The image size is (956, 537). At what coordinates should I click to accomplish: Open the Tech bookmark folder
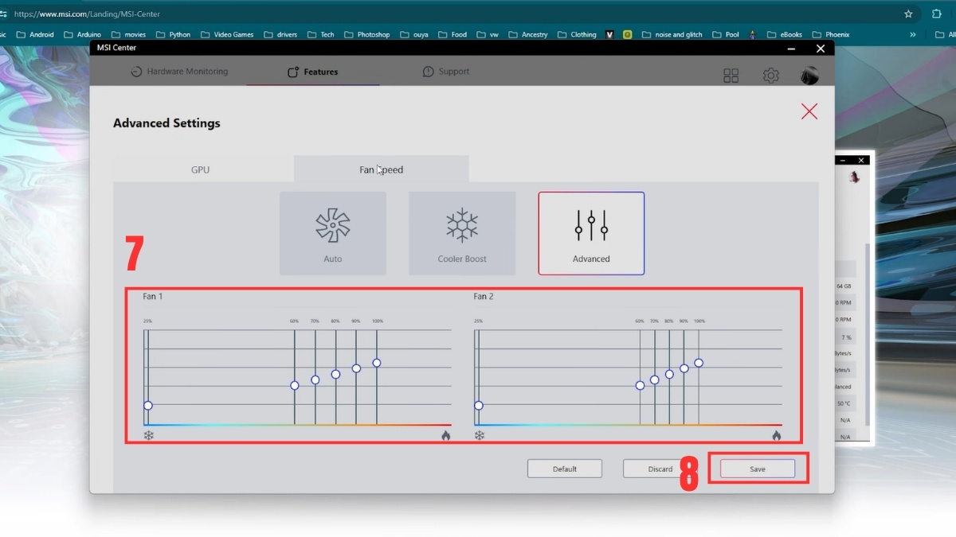(321, 34)
